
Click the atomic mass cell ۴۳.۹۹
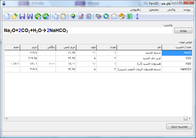66,58
